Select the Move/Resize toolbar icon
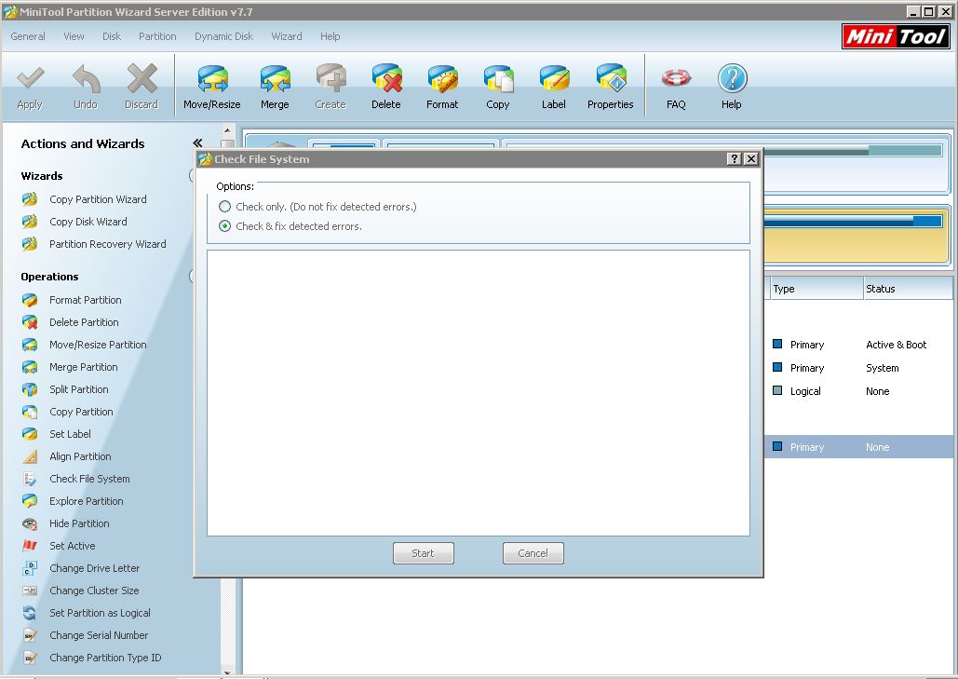The image size is (958, 679). 212,79
